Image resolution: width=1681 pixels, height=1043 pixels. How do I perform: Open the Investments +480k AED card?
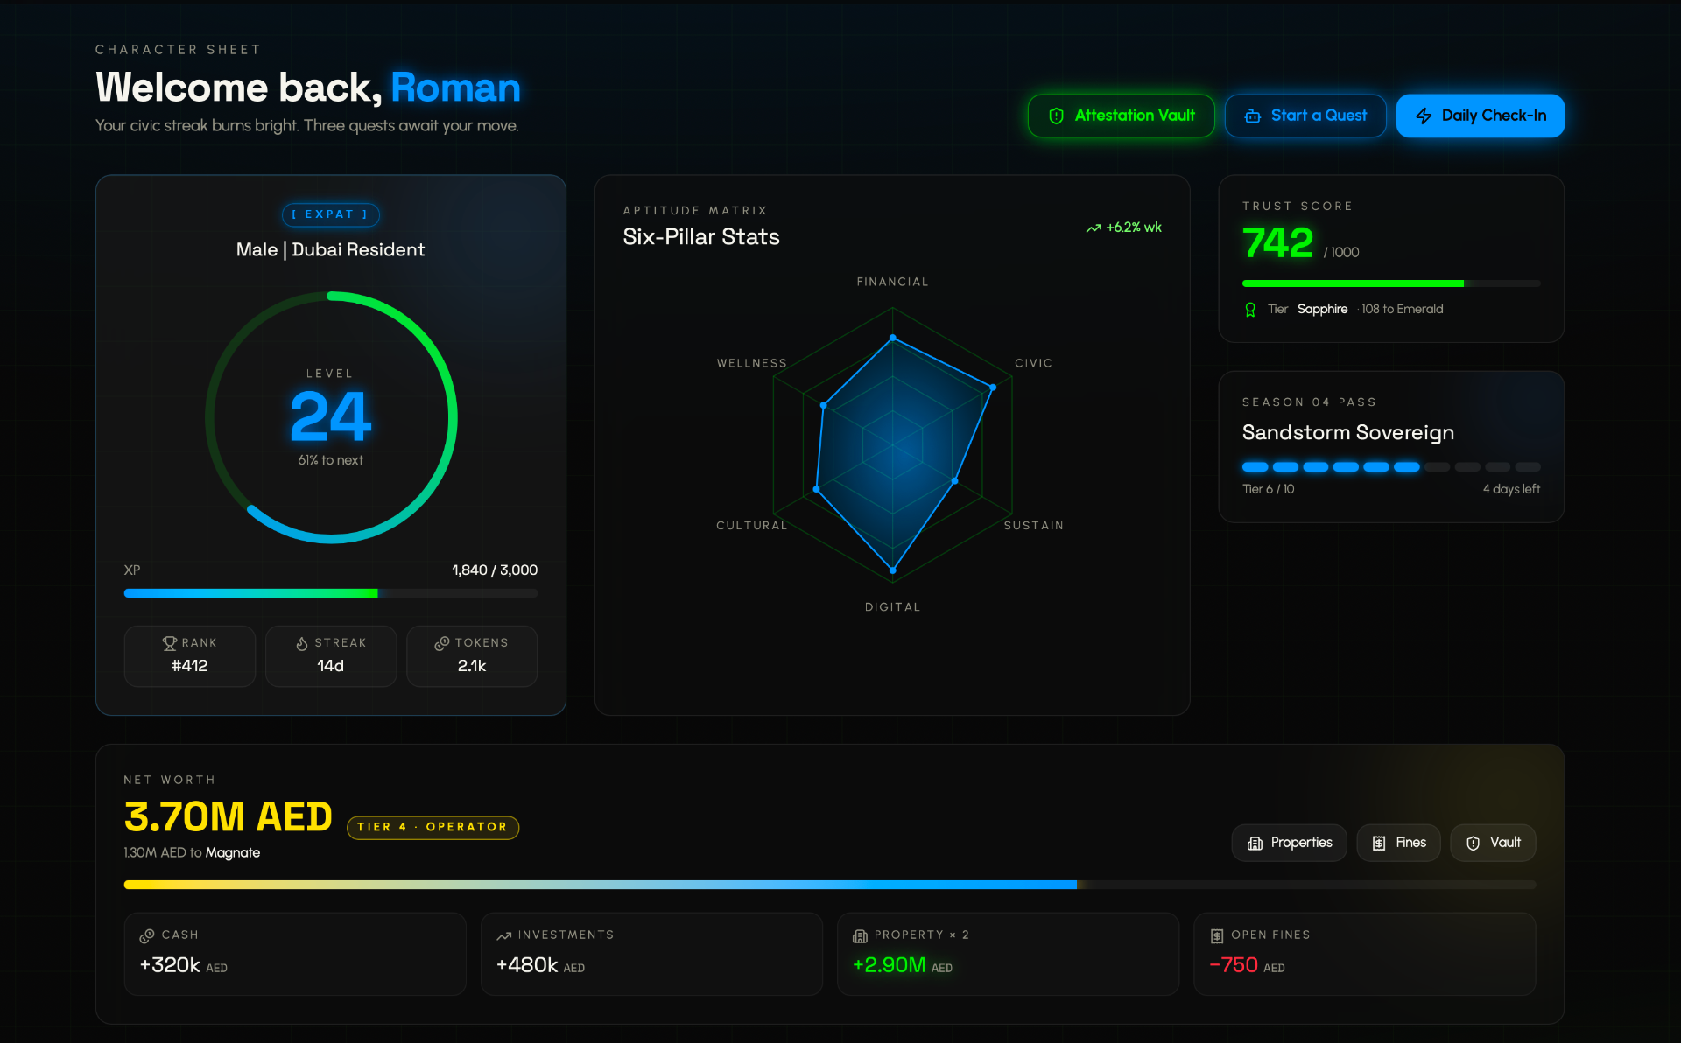[x=651, y=954]
